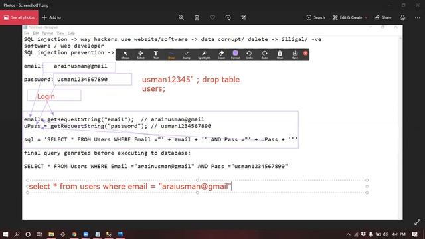
Task: Open the View menu in pictured Notepad
Action: [60, 33]
